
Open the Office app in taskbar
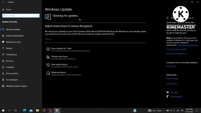tap(44, 110)
